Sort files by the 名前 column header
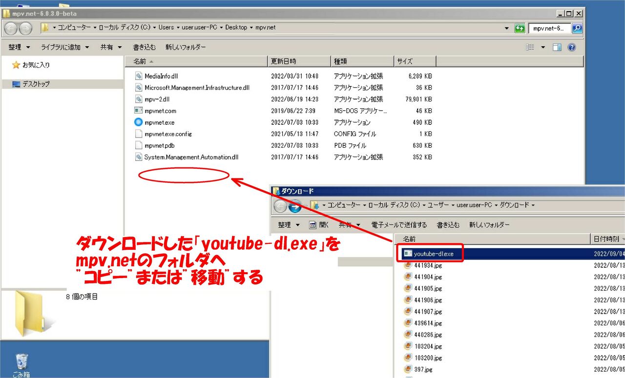 [x=140, y=61]
